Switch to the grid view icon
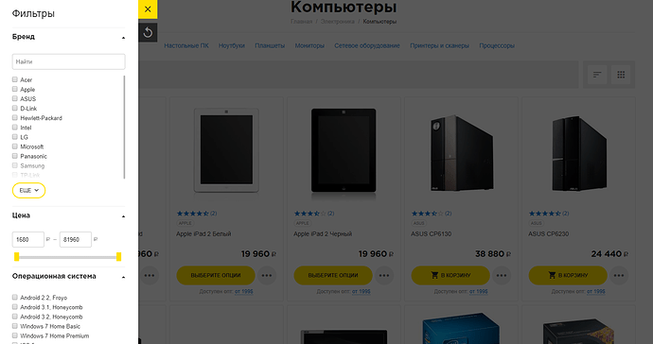This screenshot has width=653, height=344. click(621, 75)
